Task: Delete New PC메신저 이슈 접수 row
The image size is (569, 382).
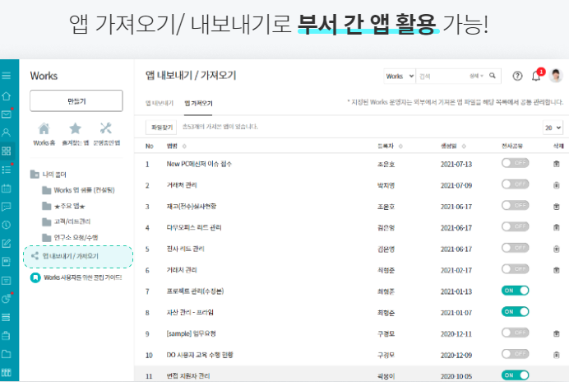Action: 557,164
